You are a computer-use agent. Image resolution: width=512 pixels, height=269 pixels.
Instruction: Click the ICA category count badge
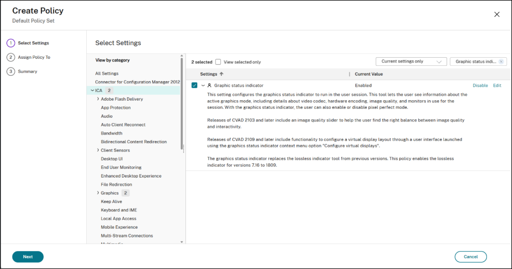109,90
